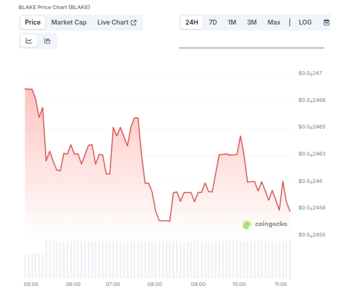The height and width of the screenshot is (288, 352).
Task: Click the $0.0₄2463 price axis label
Action: click(312, 154)
